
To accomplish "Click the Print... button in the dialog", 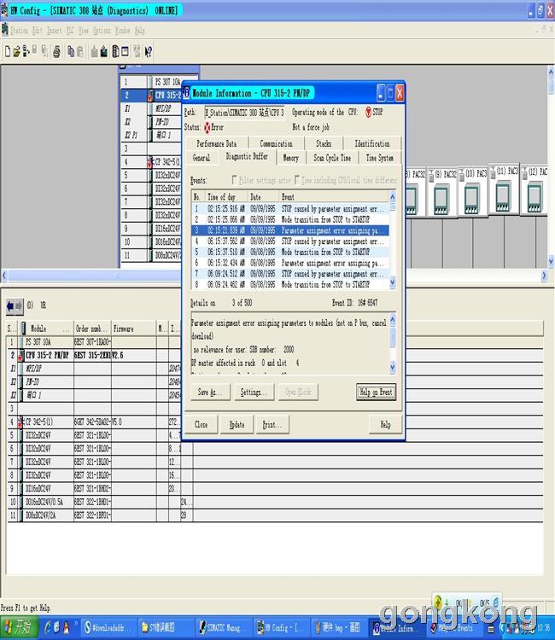I will pos(272,424).
